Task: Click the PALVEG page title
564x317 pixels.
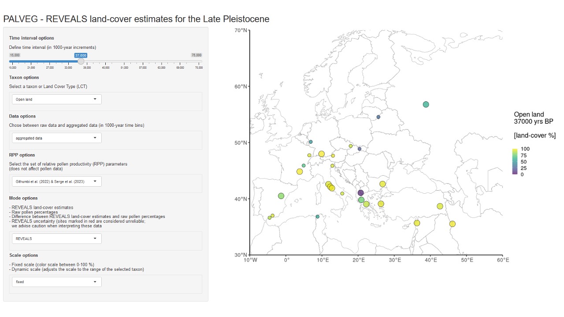Action: [136, 19]
